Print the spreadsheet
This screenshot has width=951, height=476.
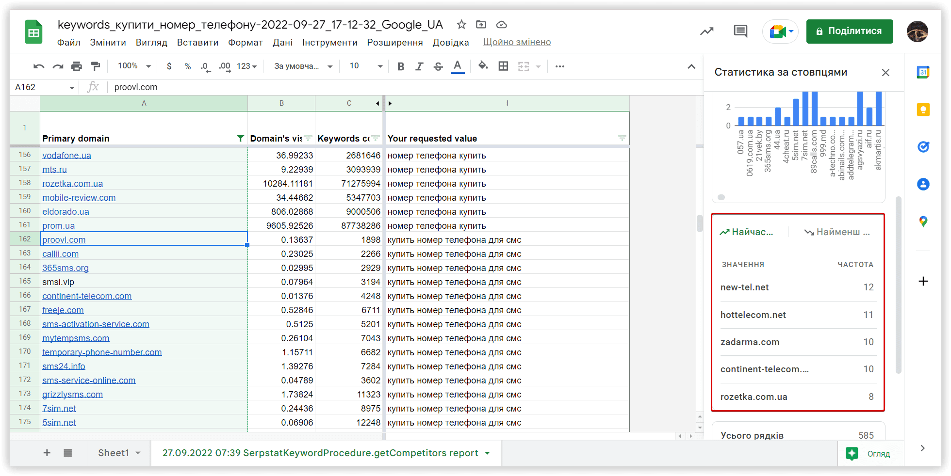77,66
